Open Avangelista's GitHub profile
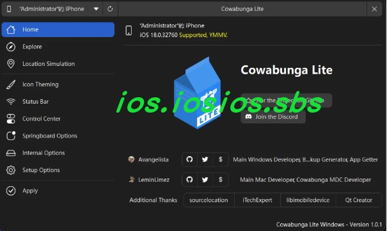Screen dimensions: 387x231 pyautogui.click(x=189, y=159)
